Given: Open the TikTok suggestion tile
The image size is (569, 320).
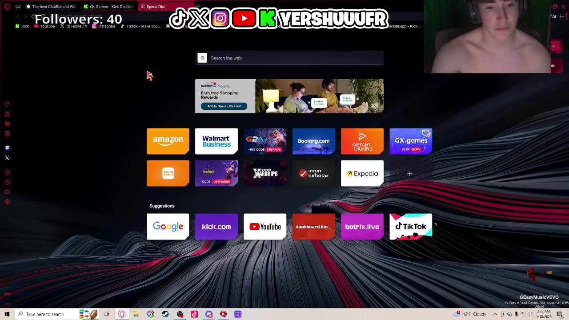Looking at the screenshot, I should point(411,227).
